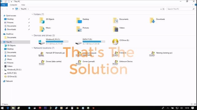Open Hamzah SP (hamzah_sp) network location
The width and height of the screenshot is (197, 110).
(x=52, y=54)
